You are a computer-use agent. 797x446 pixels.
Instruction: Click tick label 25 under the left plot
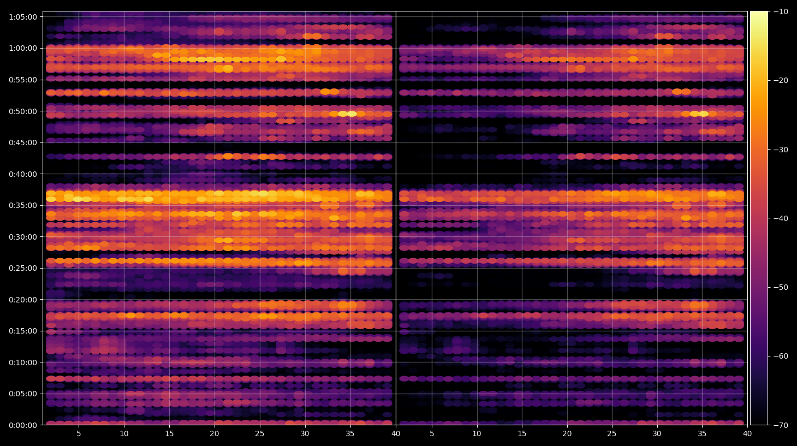(259, 434)
